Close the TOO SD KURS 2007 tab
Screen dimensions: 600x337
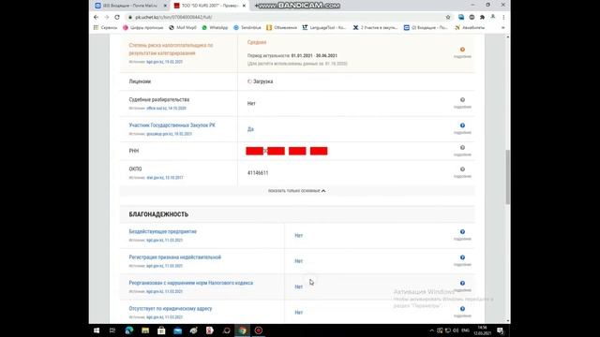(x=244, y=6)
